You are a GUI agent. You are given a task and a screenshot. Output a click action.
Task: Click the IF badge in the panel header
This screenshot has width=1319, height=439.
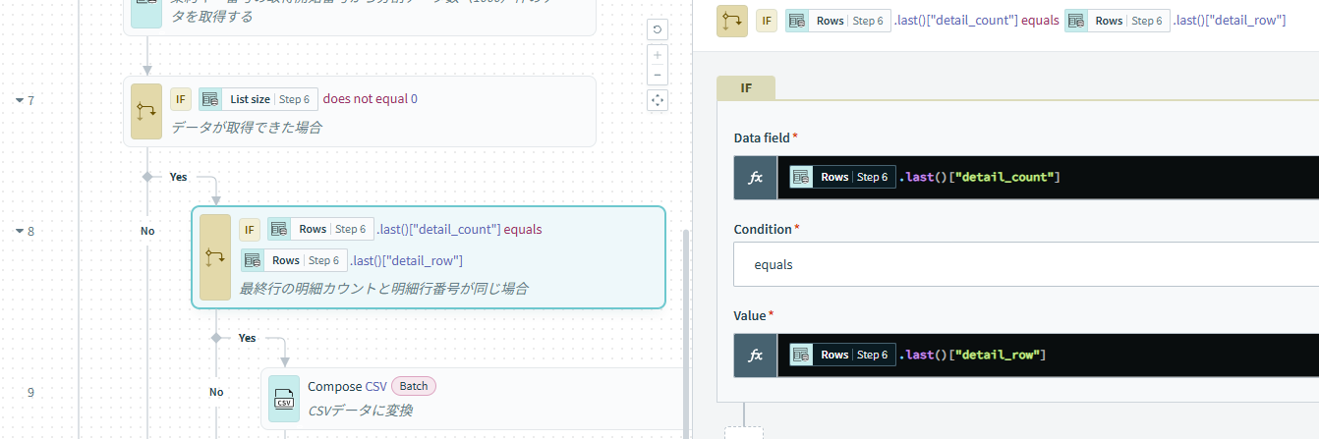point(767,21)
